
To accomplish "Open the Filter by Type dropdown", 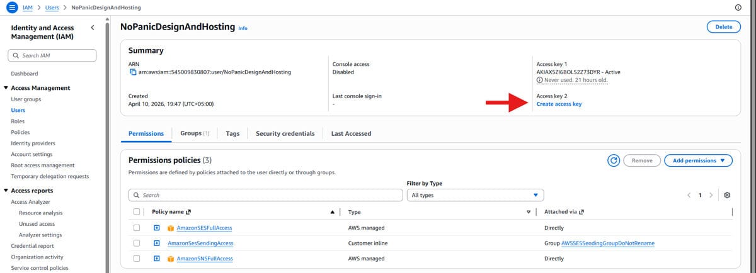I will click(475, 195).
